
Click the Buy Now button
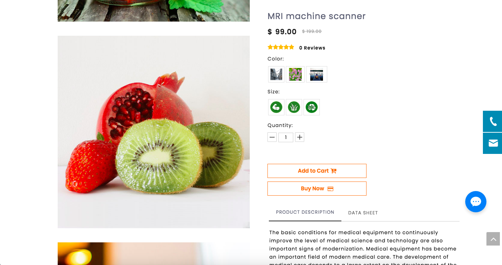click(317, 189)
